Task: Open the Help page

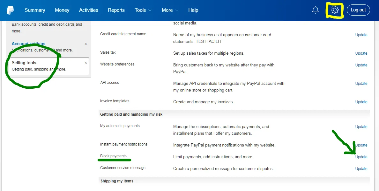Action: tap(193, 10)
